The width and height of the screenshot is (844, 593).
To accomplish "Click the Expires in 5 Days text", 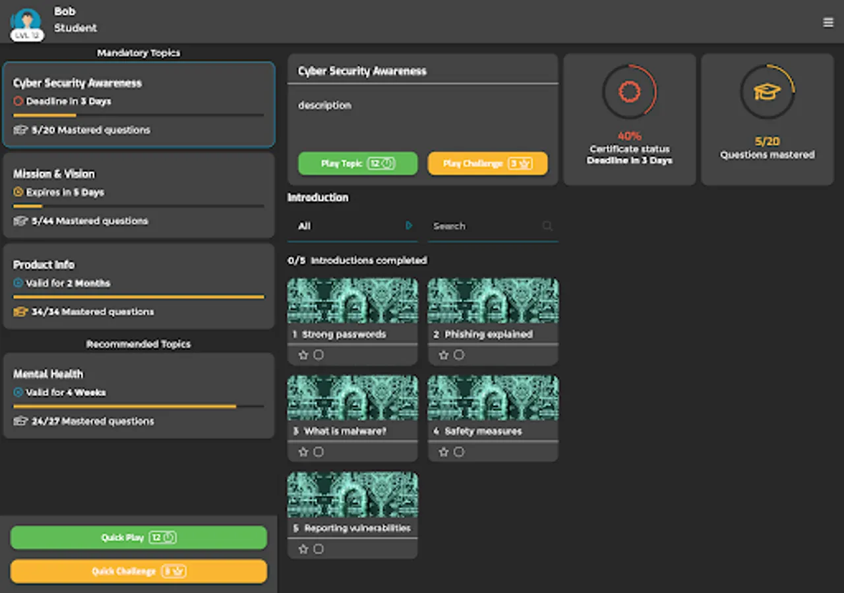I will (65, 192).
